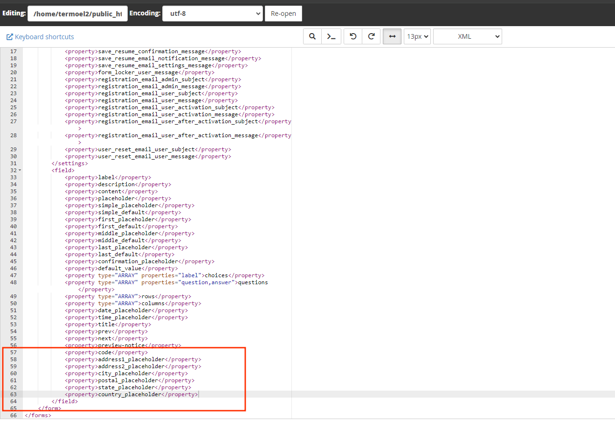Collapse the field block at line 32

[20, 171]
